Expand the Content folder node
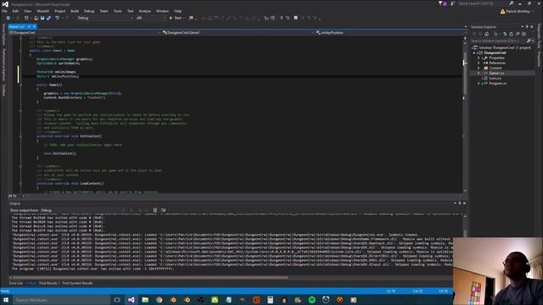 pos(479,68)
